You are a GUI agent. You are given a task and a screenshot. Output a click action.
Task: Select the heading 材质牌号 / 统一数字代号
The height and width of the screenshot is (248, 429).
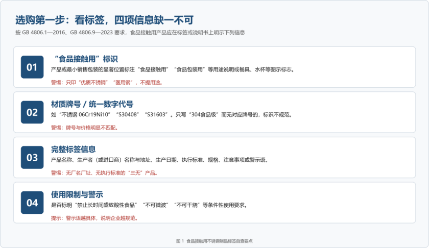tap(92, 104)
